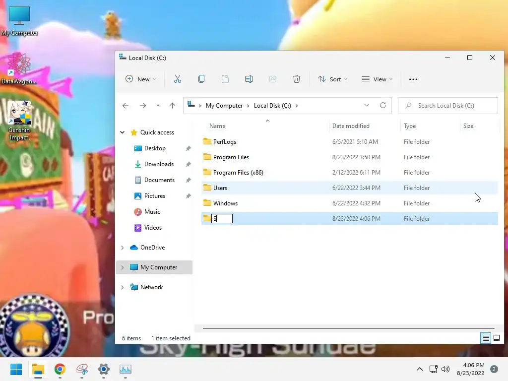Open performance monitor taskbar icon
The image size is (508, 381).
pyautogui.click(x=126, y=369)
